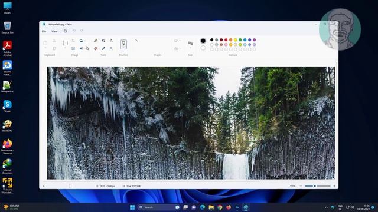378x212 pixels.
Task: Click the Resize and skew icon
Action: pyautogui.click(x=73, y=48)
